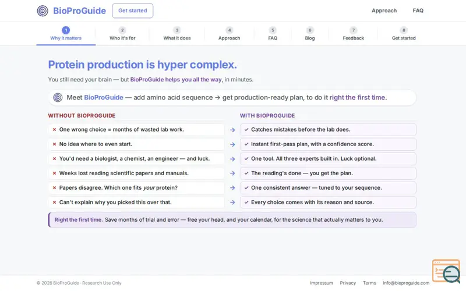The height and width of the screenshot is (291, 466).
Task: Click the Right the first time callout box
Action: (232, 220)
